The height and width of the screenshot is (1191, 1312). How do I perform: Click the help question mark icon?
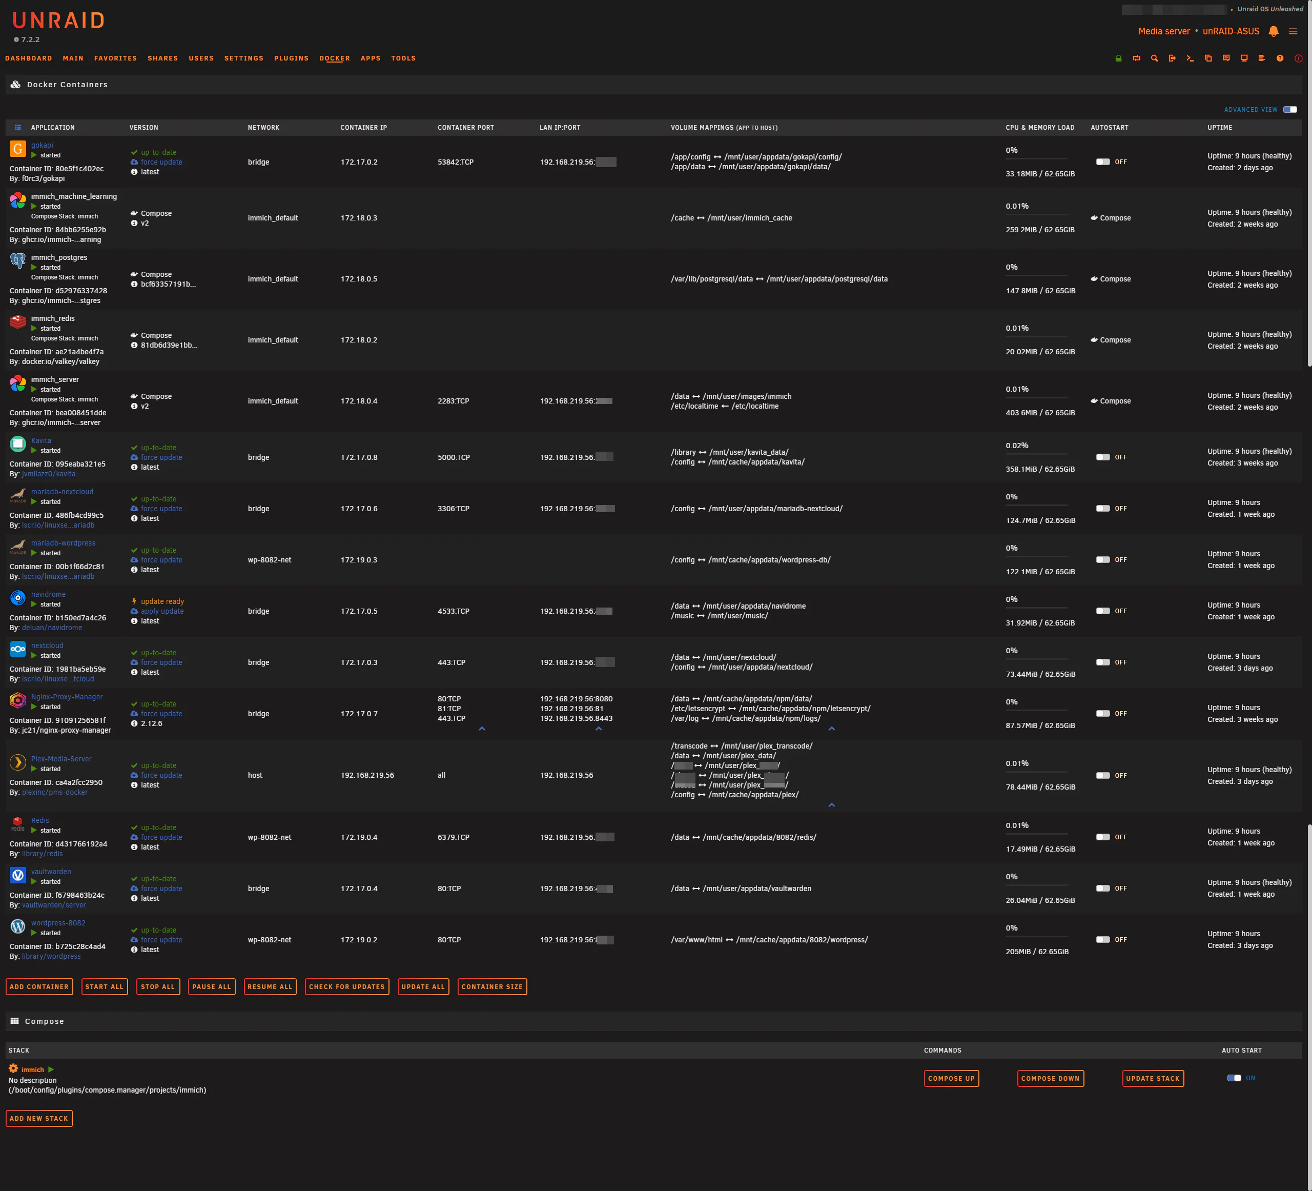click(1280, 58)
